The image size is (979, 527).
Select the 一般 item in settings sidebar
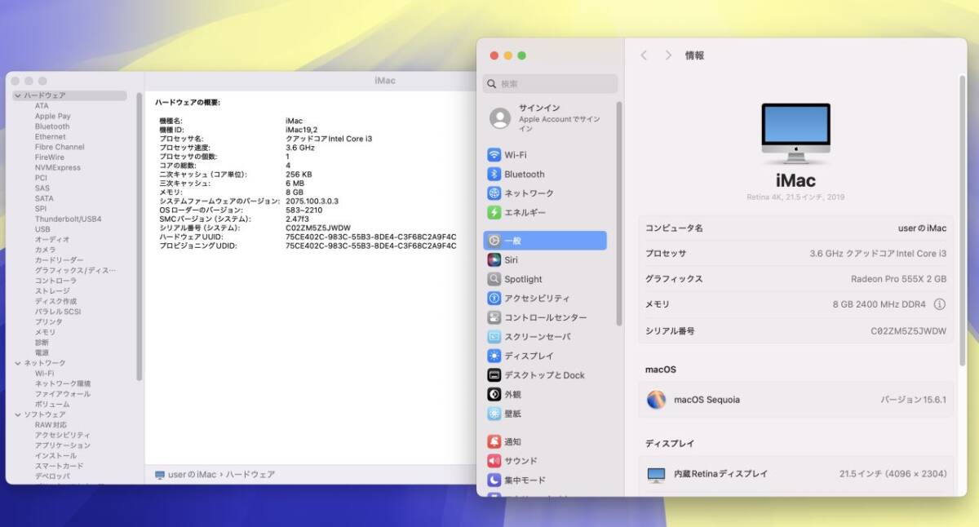click(544, 241)
